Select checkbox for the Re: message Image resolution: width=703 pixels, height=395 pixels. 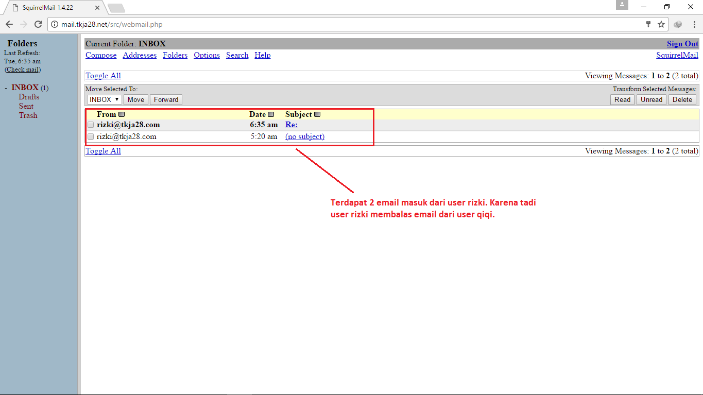91,125
